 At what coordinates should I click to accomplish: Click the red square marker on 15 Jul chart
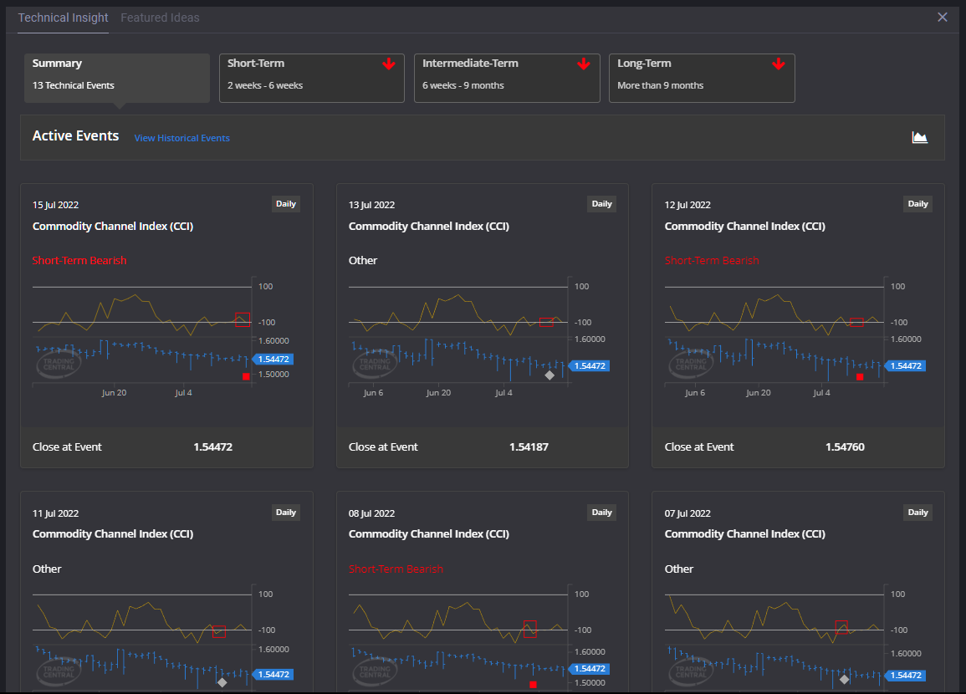[x=246, y=377]
